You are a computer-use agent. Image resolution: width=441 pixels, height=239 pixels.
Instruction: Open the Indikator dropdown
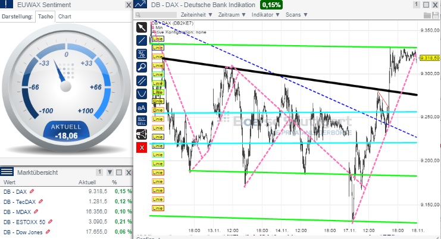265,15
